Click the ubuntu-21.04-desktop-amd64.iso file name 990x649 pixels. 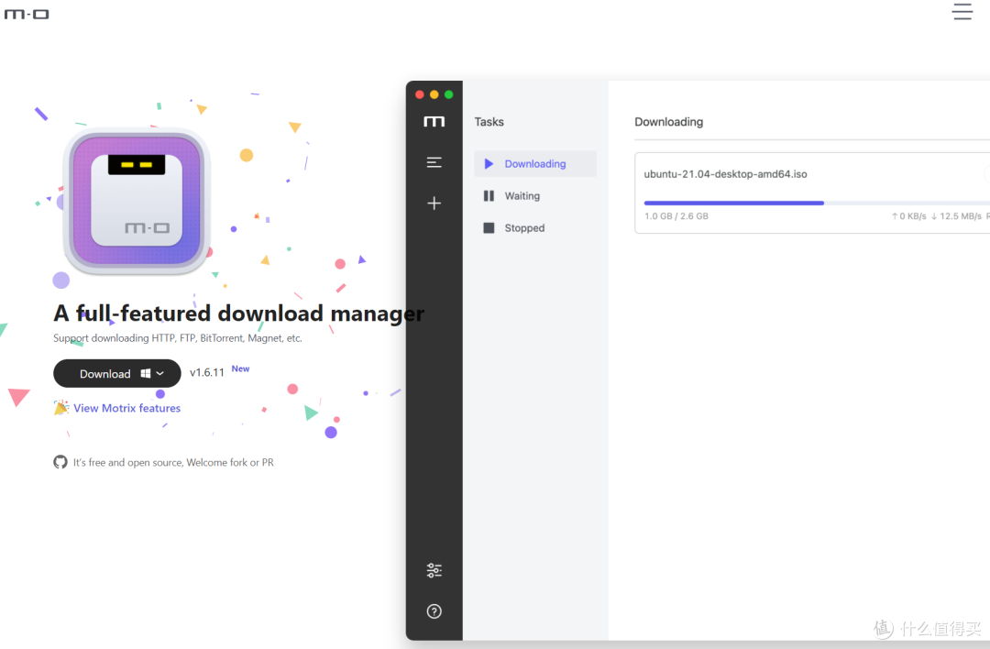click(725, 174)
